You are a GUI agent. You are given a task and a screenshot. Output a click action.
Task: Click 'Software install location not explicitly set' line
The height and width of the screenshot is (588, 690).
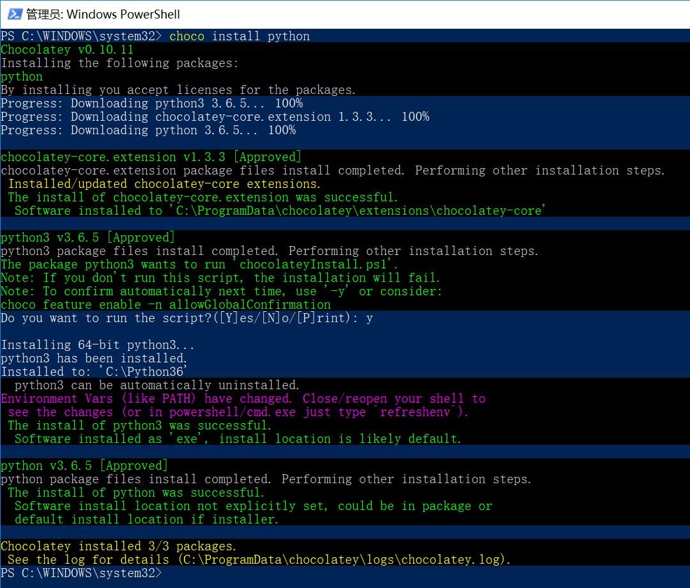click(x=254, y=506)
